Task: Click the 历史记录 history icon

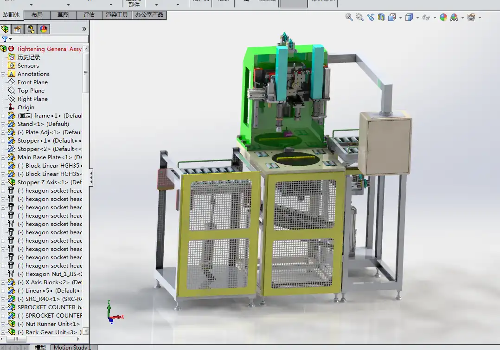Action: coord(12,57)
